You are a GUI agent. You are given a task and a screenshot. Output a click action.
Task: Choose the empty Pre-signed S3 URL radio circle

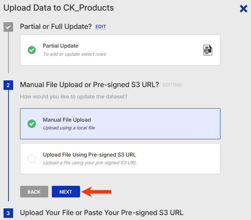[32, 159]
